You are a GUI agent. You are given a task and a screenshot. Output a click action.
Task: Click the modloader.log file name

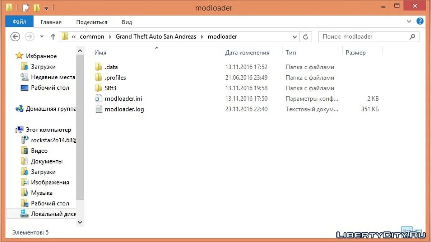pyautogui.click(x=124, y=109)
